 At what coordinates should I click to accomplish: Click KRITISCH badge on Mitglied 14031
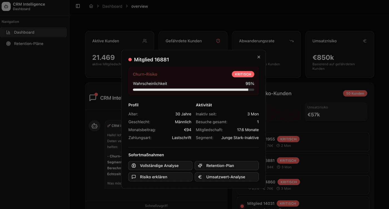288,204
